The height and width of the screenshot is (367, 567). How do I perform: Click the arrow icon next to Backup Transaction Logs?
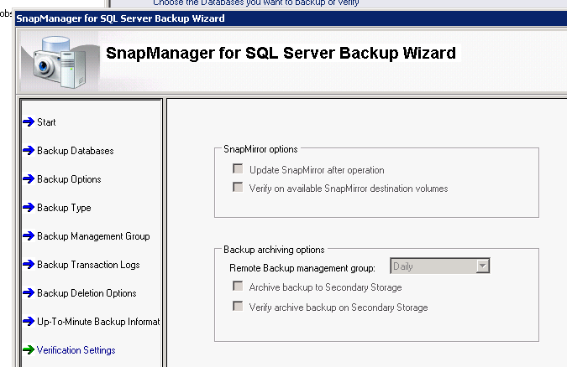click(29, 265)
